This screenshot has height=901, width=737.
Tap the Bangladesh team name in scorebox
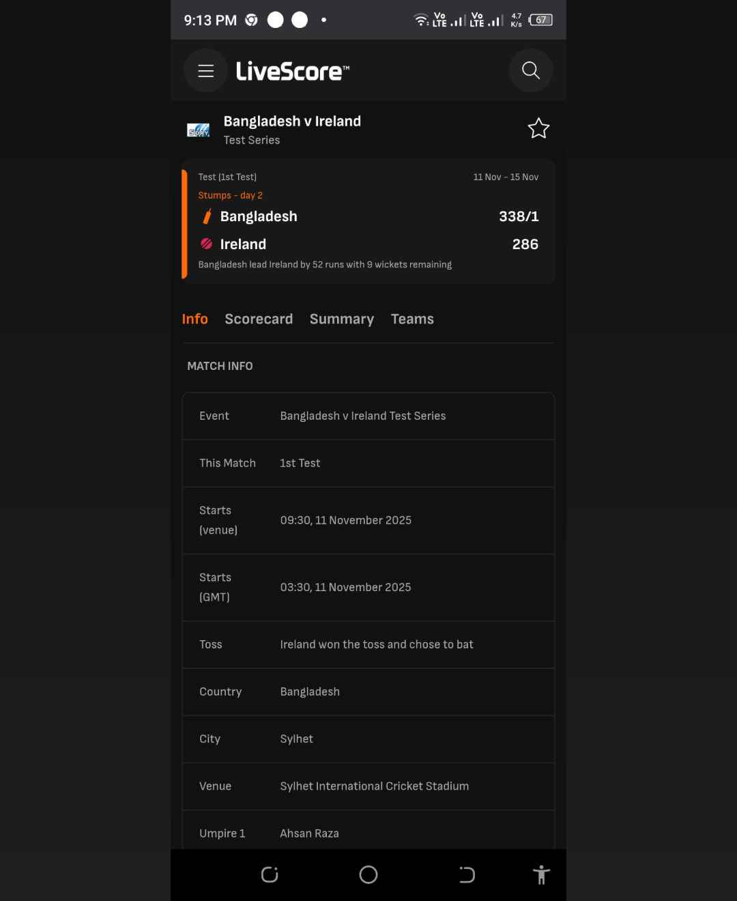259,216
